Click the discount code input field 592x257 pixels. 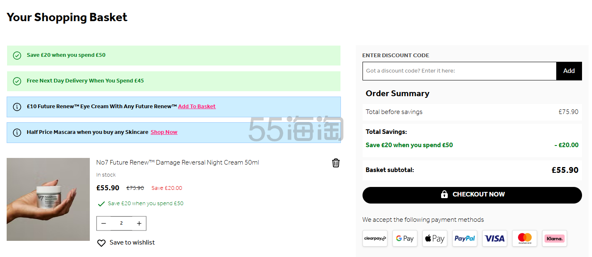pos(459,71)
